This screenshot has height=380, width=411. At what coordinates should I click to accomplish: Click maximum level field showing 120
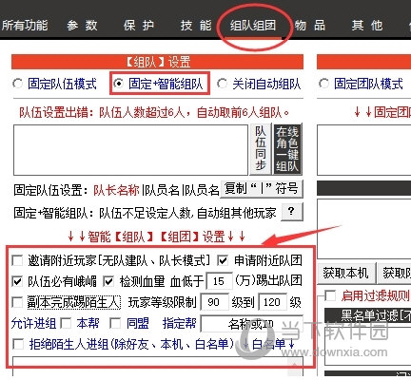tap(273, 302)
